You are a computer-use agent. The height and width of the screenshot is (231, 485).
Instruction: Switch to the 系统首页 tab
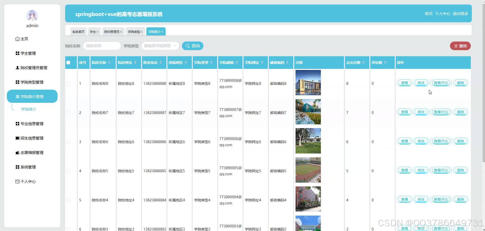click(78, 32)
